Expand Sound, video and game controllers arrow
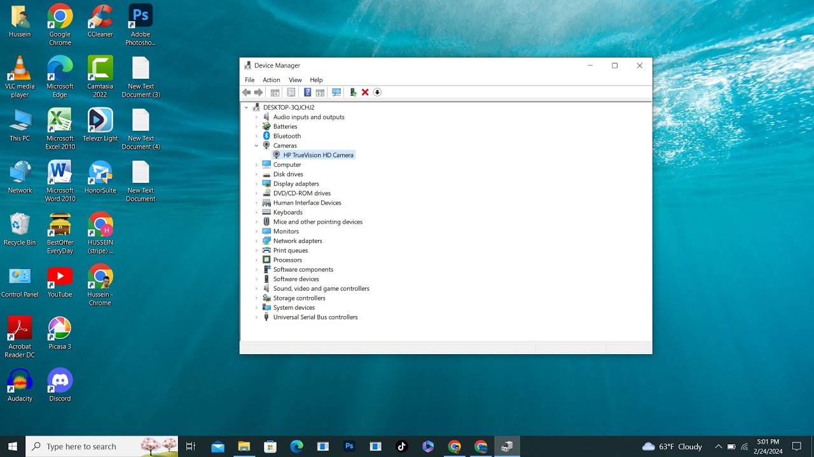 coord(257,289)
